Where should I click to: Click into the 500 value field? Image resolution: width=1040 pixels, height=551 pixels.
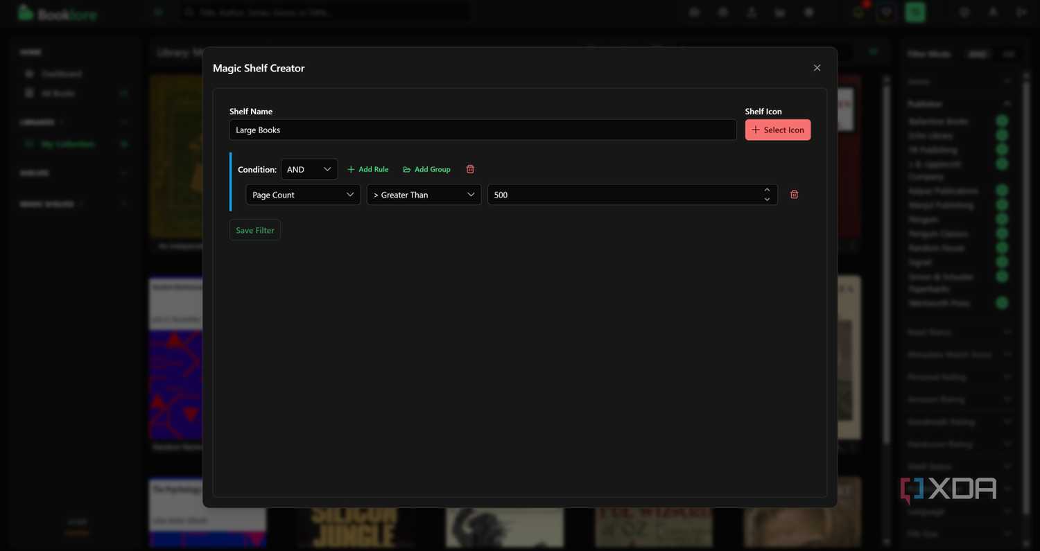click(624, 195)
